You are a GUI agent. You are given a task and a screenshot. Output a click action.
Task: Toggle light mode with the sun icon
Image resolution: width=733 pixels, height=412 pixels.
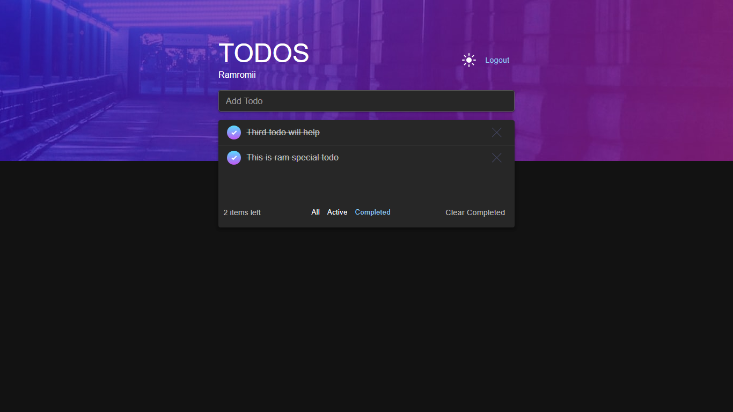tap(469, 60)
